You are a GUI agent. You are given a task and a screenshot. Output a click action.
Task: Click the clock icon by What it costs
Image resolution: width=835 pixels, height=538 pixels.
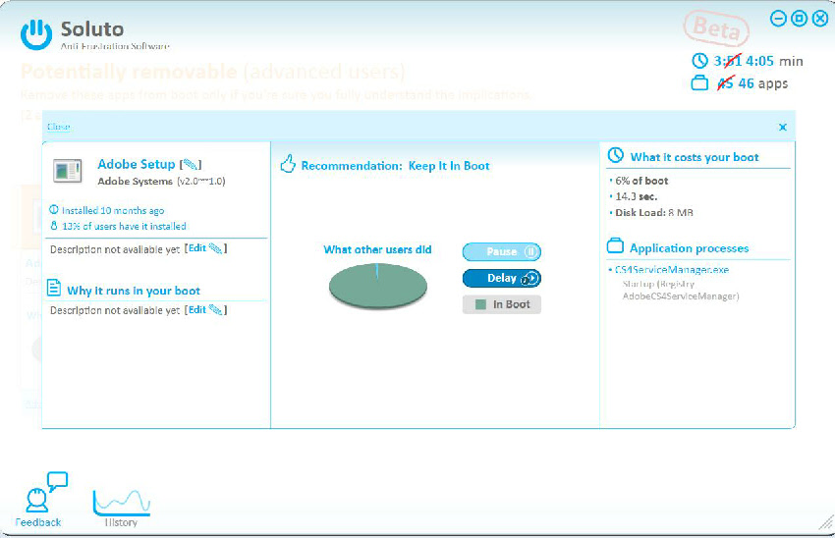pyautogui.click(x=616, y=155)
